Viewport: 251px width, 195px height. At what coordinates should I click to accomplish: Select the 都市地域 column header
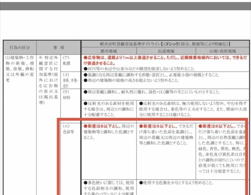(x=109, y=51)
